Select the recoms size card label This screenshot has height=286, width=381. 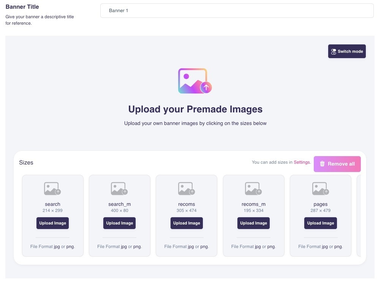pos(187,204)
